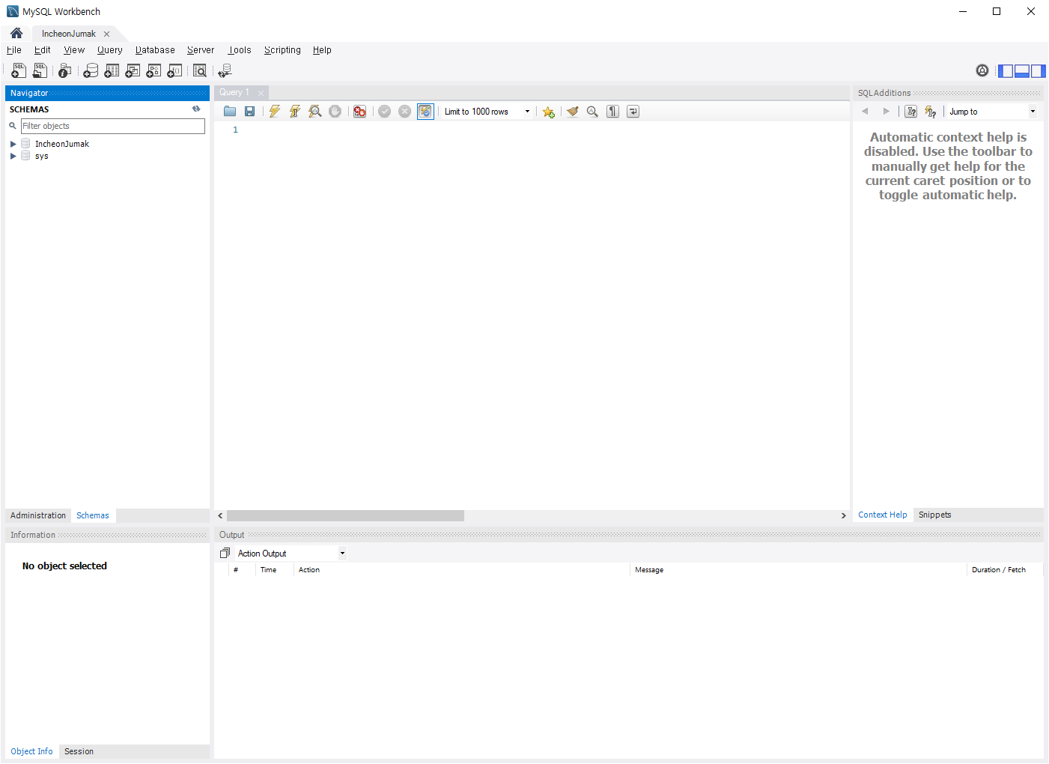The image size is (1049, 764).
Task: Stop the query being executed
Action: click(x=335, y=112)
